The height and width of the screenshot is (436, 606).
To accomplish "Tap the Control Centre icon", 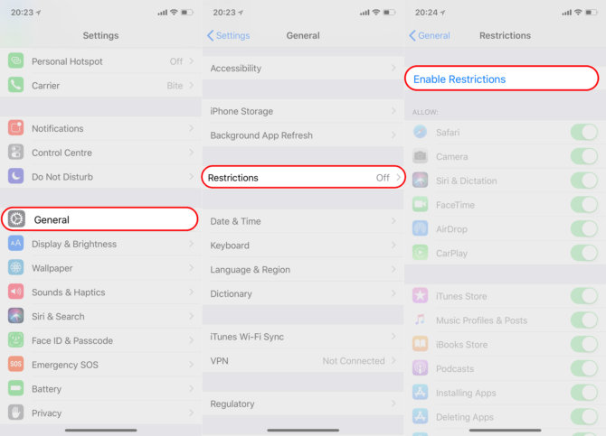I will click(16, 153).
